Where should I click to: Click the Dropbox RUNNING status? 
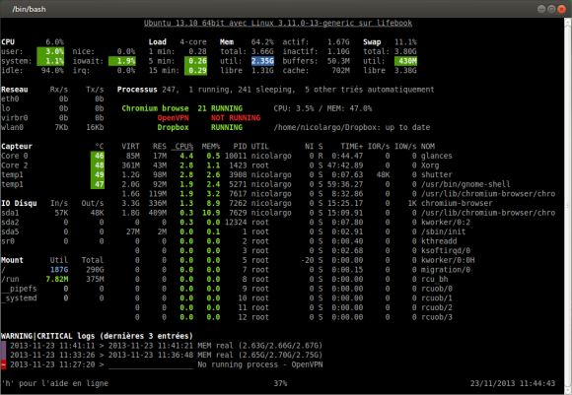(x=227, y=127)
